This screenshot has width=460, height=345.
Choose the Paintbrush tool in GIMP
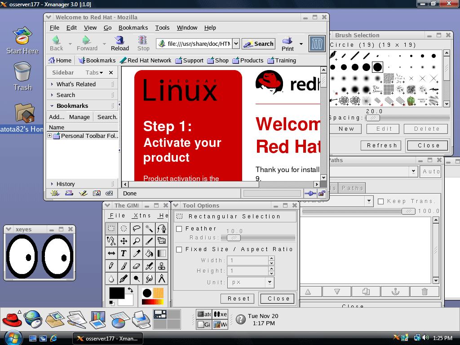(124, 266)
